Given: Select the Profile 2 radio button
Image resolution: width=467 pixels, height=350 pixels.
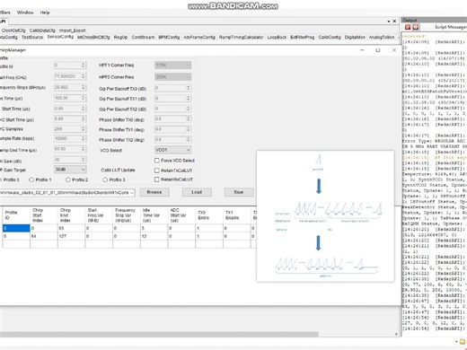Looking at the screenshot, I should tap(68, 179).
